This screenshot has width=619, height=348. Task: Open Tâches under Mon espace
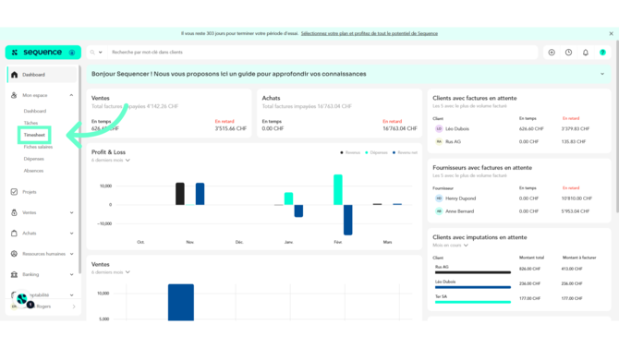(x=30, y=123)
